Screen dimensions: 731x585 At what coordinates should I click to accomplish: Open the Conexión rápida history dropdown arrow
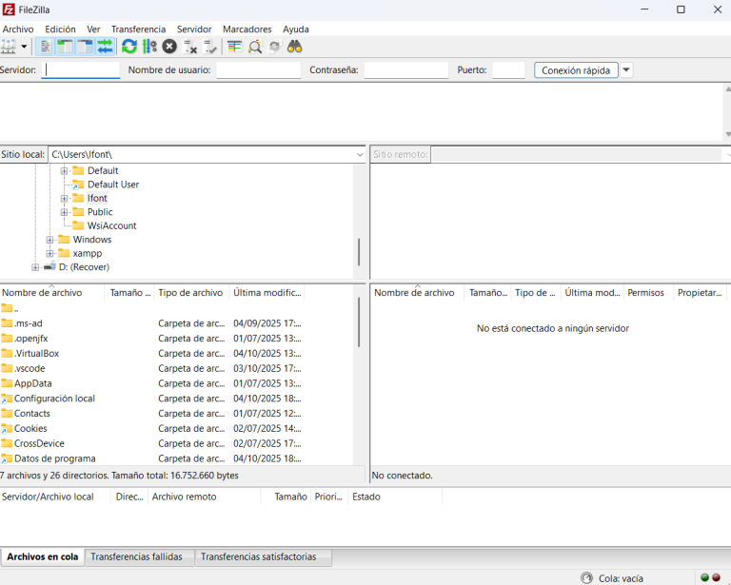[626, 70]
